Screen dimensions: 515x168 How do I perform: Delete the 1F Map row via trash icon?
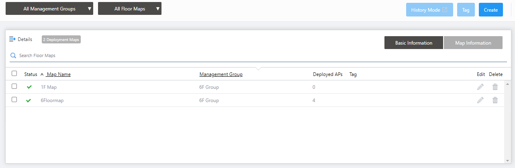pos(495,87)
